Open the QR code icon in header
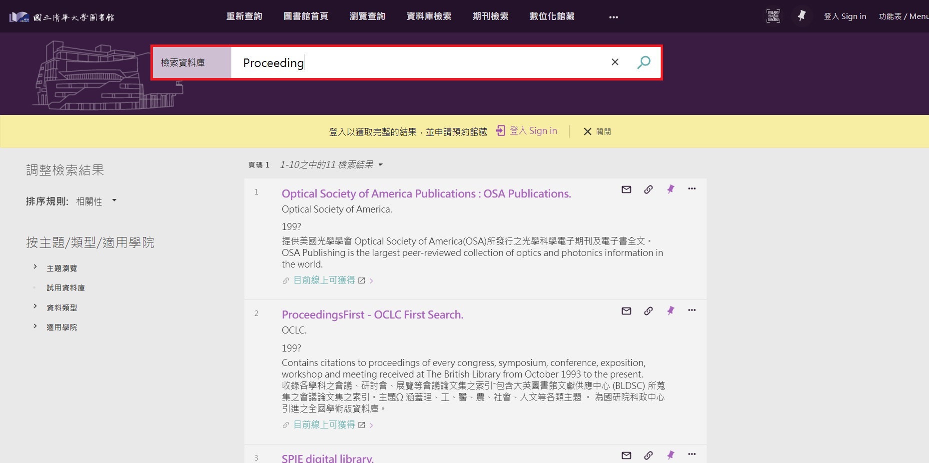The image size is (929, 463). pyautogui.click(x=773, y=16)
